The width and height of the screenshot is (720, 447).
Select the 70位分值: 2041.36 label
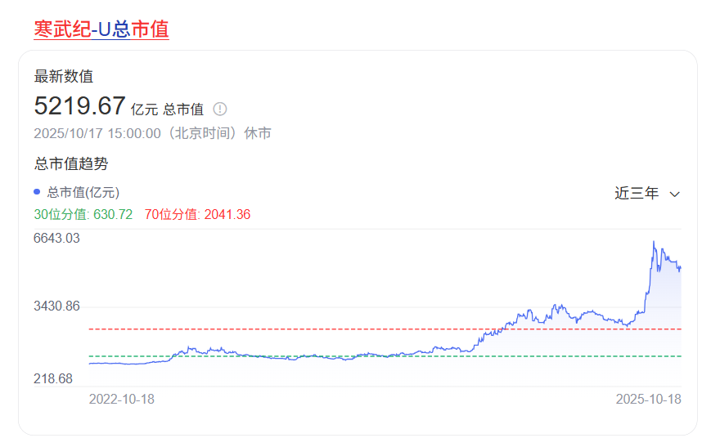[197, 215]
